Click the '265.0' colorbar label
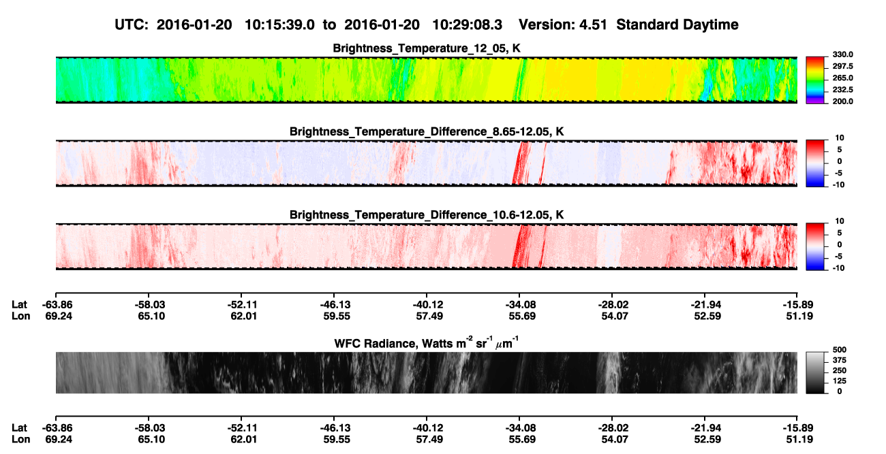 tap(843, 78)
